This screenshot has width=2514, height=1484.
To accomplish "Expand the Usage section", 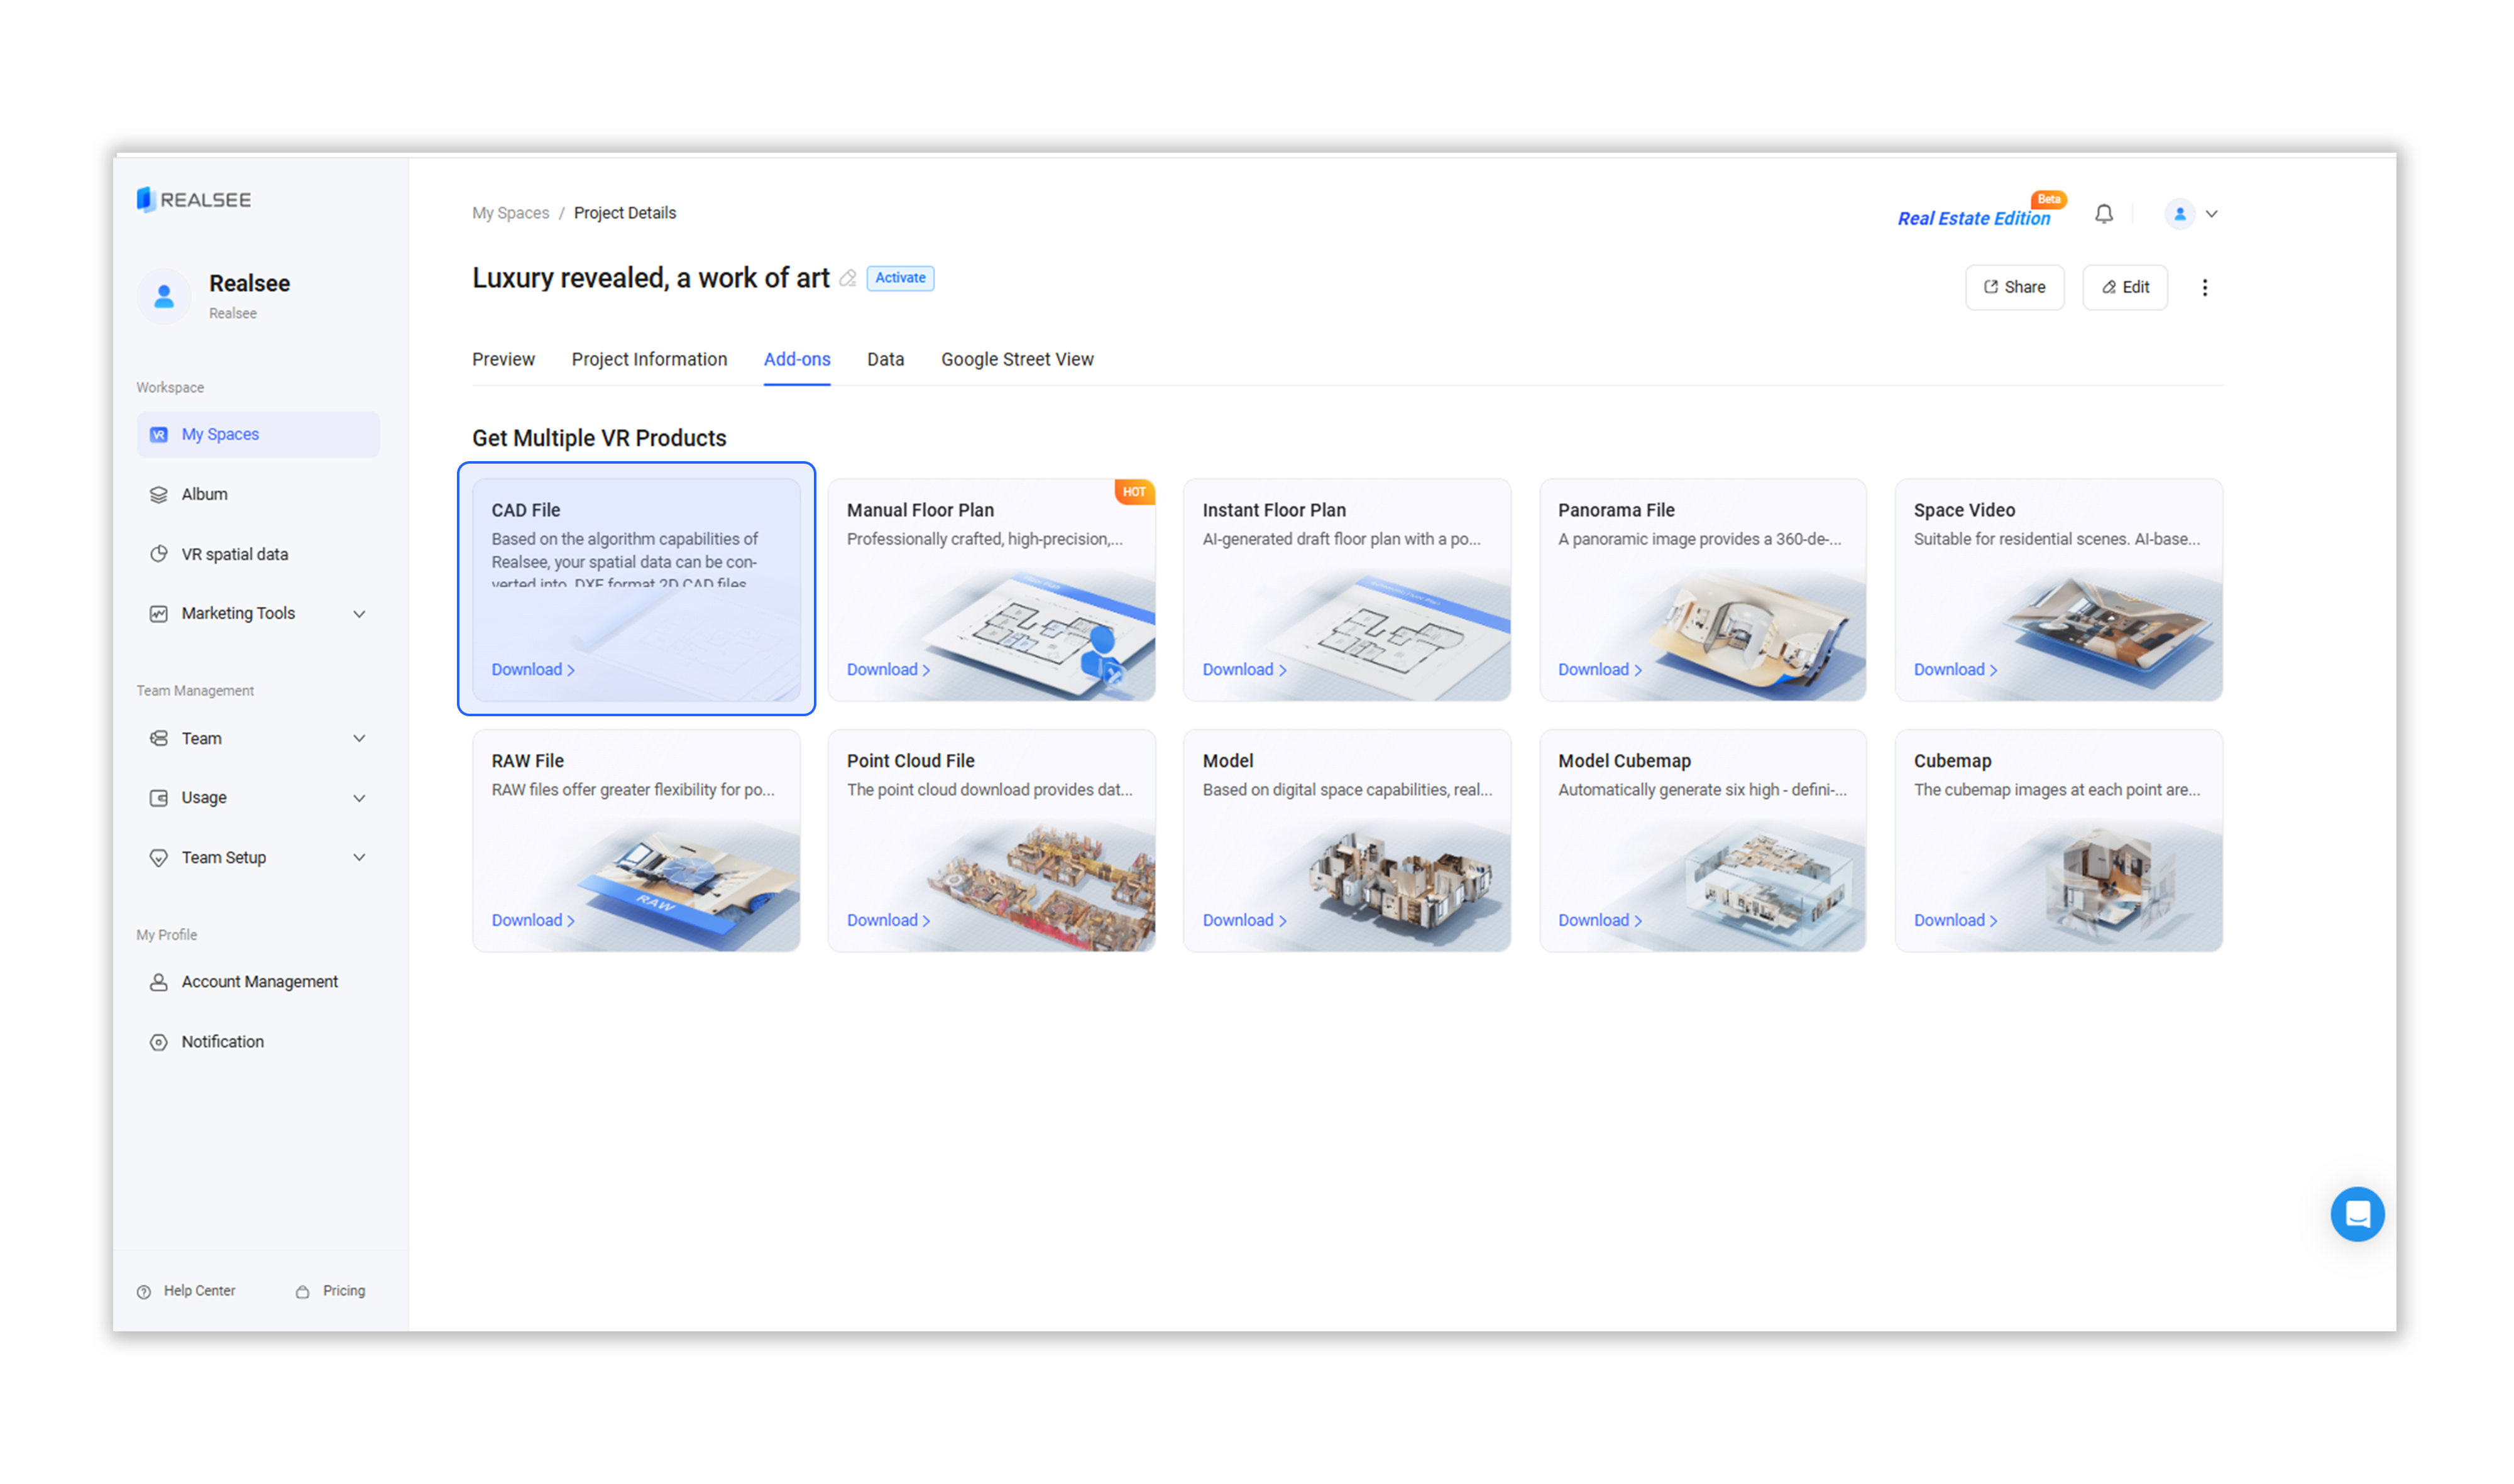I will pos(358,798).
